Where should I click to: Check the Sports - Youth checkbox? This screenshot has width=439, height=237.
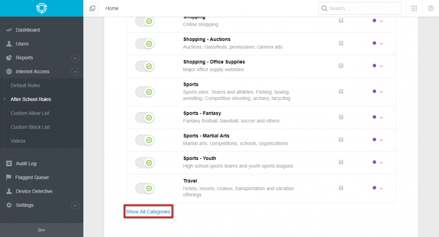[341, 162]
